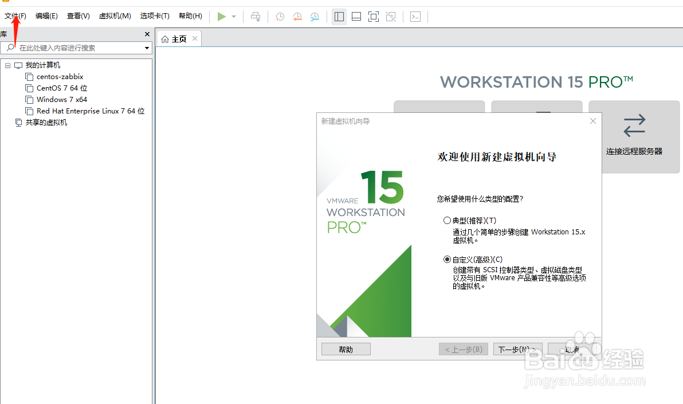The height and width of the screenshot is (404, 683).
Task: Open the 编辑(E) menu
Action: pos(46,16)
